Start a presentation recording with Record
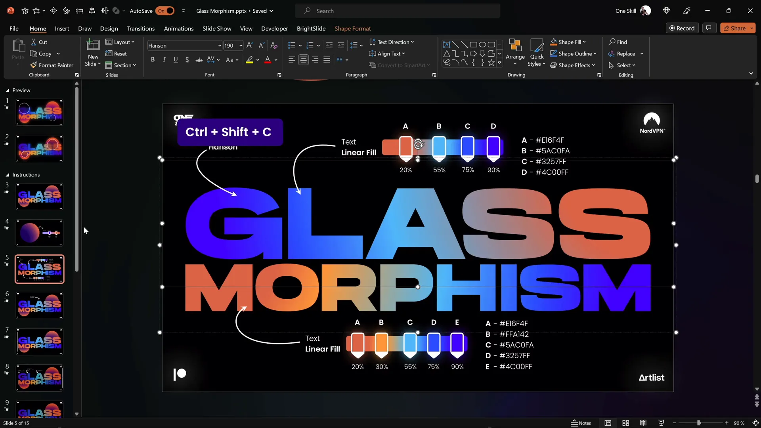The width and height of the screenshot is (761, 428). click(683, 28)
